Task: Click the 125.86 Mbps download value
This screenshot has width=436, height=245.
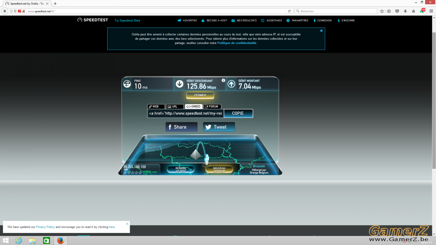Action: [x=201, y=86]
